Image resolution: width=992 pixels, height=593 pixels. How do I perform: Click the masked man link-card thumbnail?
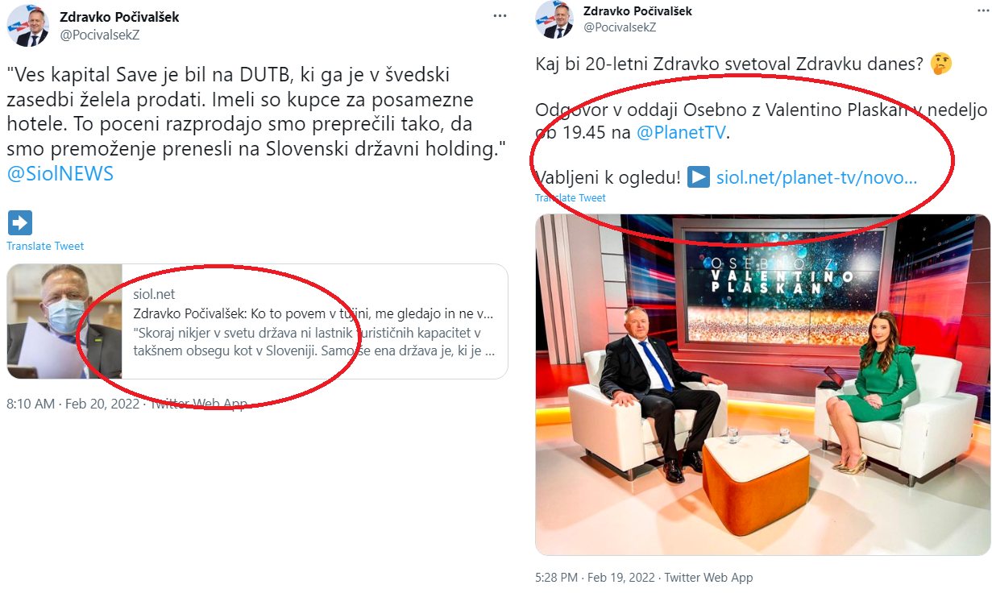[64, 321]
